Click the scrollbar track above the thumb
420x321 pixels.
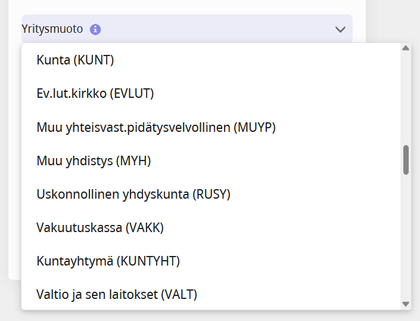tap(406, 95)
